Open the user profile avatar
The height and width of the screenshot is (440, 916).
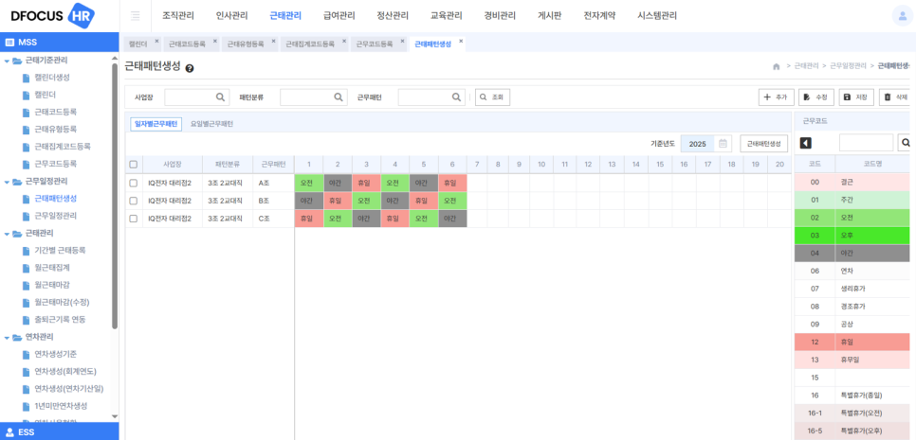(x=902, y=16)
